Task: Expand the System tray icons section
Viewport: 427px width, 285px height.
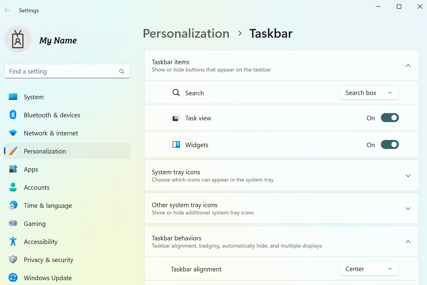Action: point(408,176)
